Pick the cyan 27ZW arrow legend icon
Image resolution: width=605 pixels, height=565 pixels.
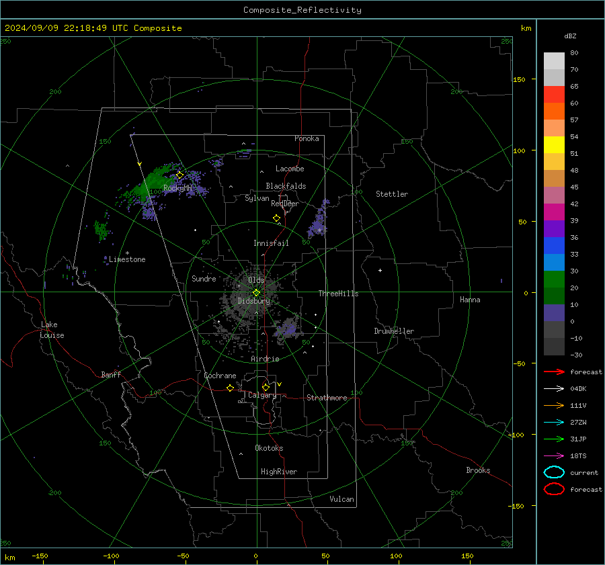[554, 423]
